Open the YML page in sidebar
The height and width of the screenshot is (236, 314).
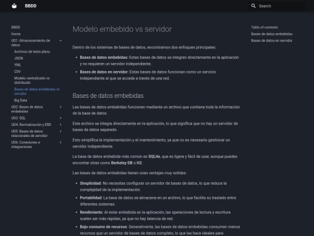(17, 65)
